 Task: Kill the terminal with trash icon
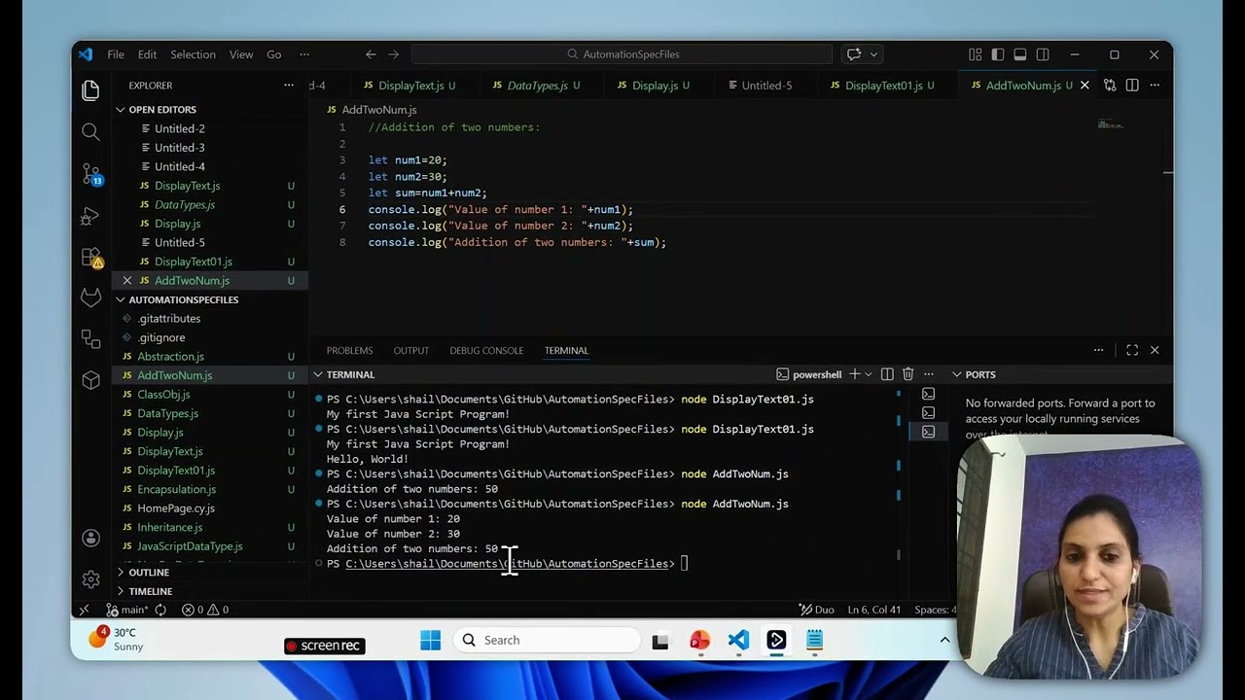pyautogui.click(x=907, y=374)
